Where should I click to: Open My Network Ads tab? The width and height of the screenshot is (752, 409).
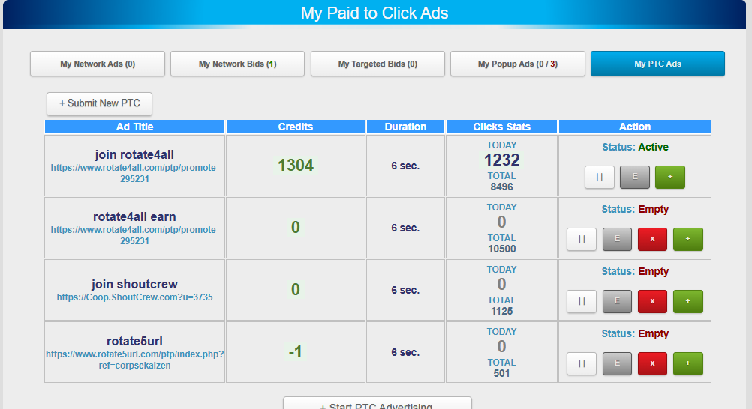98,64
